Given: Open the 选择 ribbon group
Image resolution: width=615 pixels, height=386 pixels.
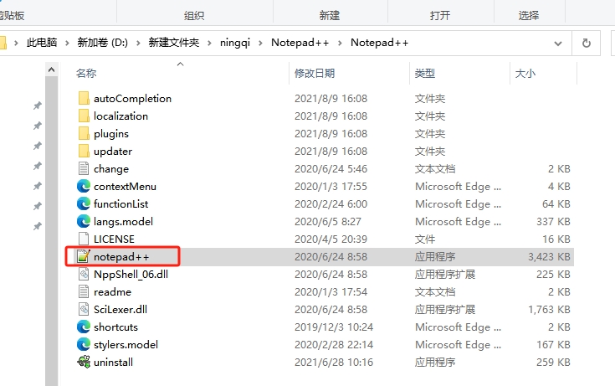Looking at the screenshot, I should point(529,16).
